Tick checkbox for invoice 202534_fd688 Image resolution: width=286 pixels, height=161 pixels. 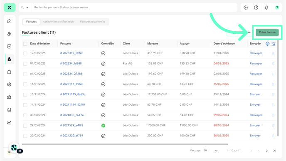[25, 64]
